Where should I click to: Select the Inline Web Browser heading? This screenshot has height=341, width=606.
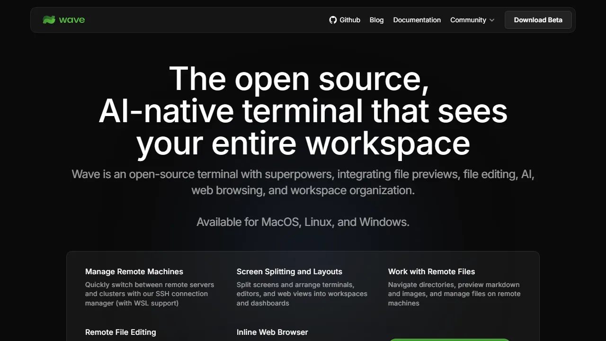click(x=272, y=332)
